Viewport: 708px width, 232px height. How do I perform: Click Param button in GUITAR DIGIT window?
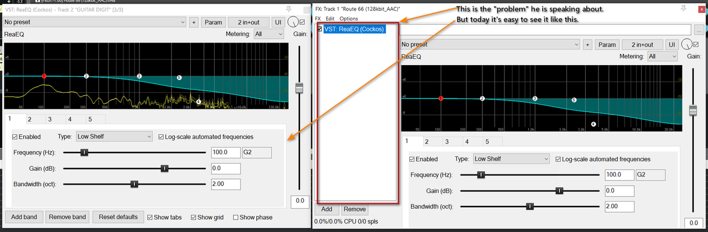[x=213, y=22]
